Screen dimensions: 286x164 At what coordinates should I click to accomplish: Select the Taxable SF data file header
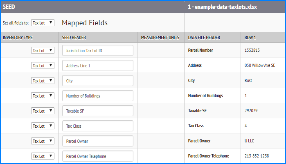coord(197,111)
